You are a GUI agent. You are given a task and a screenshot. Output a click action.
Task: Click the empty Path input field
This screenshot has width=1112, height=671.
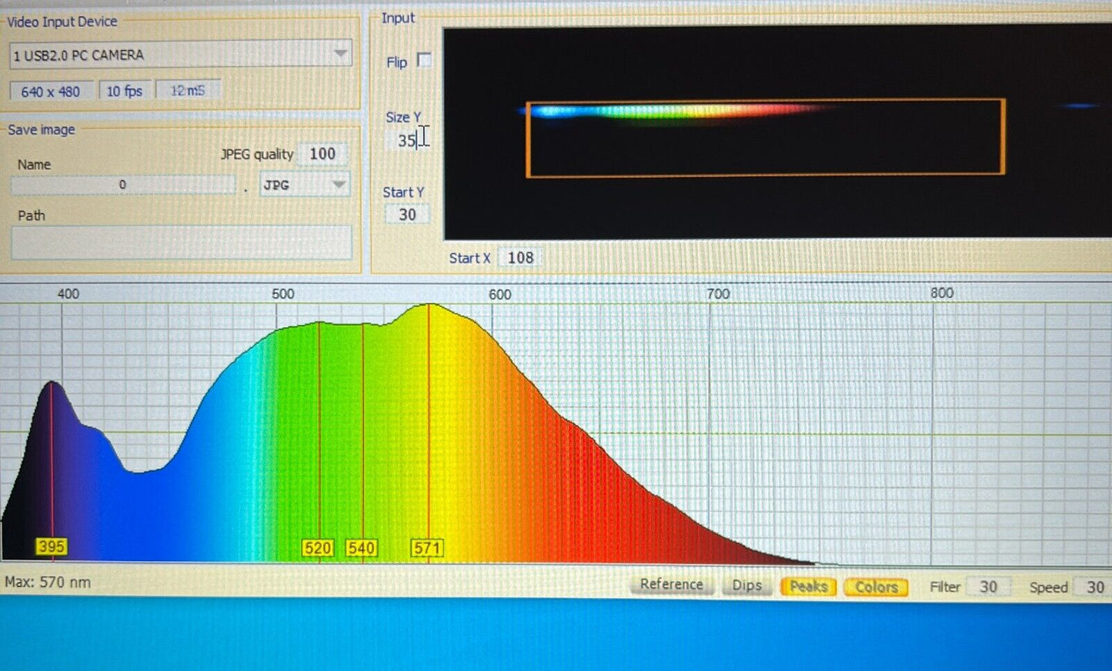(182, 242)
